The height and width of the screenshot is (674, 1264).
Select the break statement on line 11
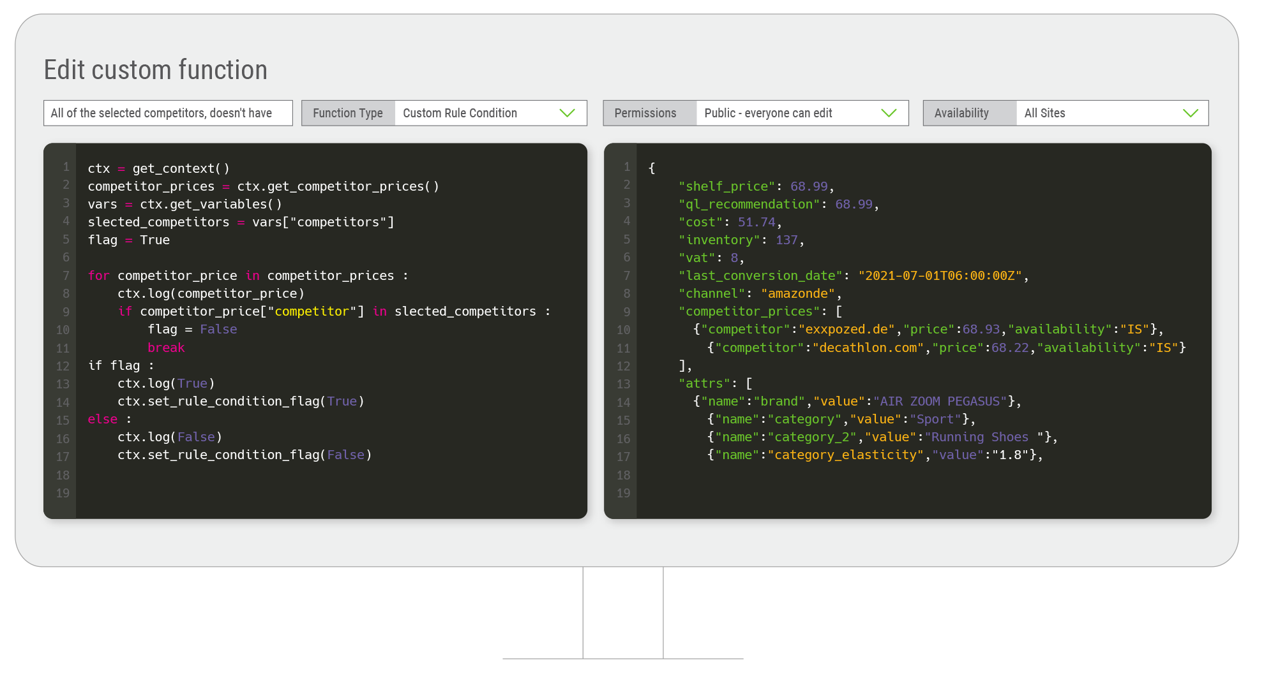(166, 347)
